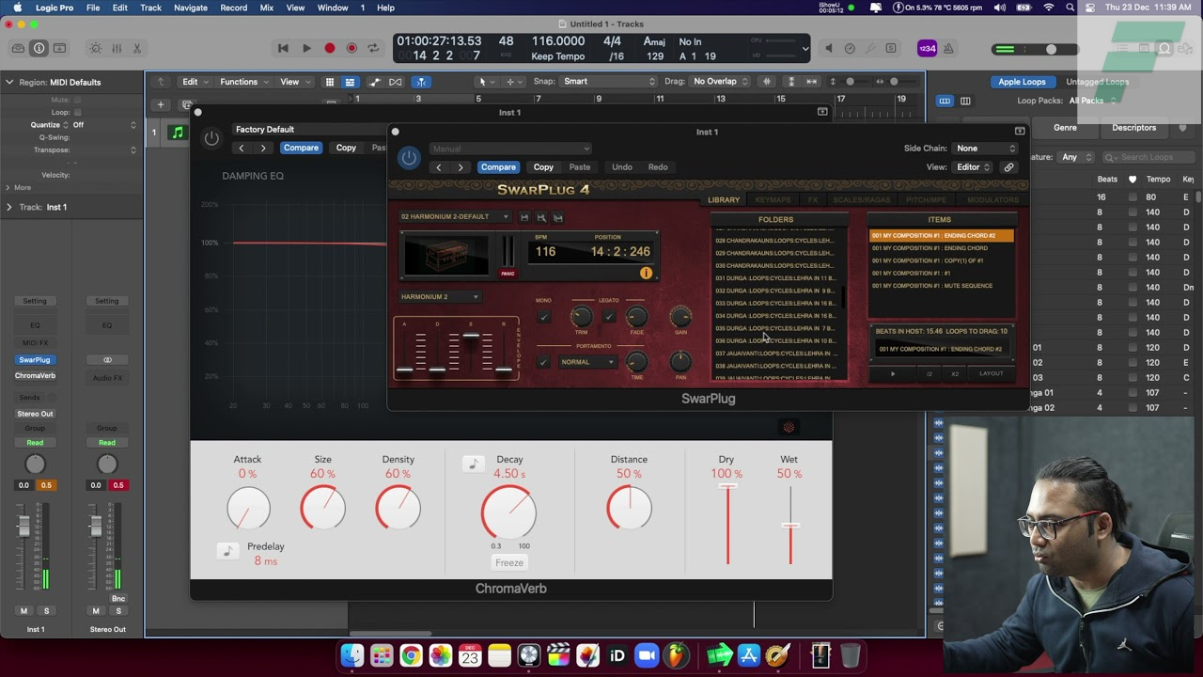Click the ChromaVerb insert slot on Inst 1
The height and width of the screenshot is (677, 1203).
(x=35, y=376)
